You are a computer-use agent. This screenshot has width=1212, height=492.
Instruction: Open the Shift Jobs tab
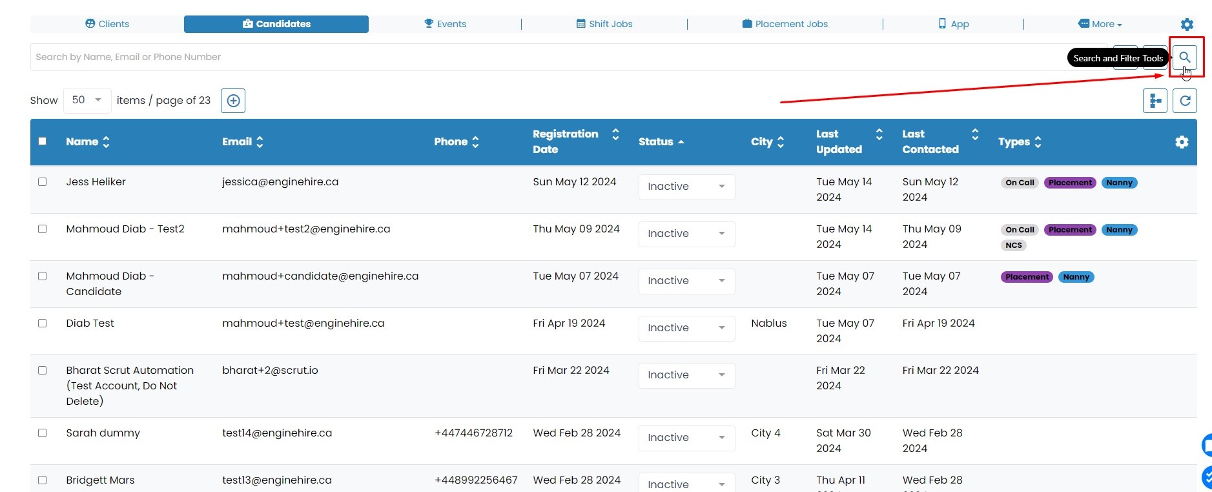(604, 24)
